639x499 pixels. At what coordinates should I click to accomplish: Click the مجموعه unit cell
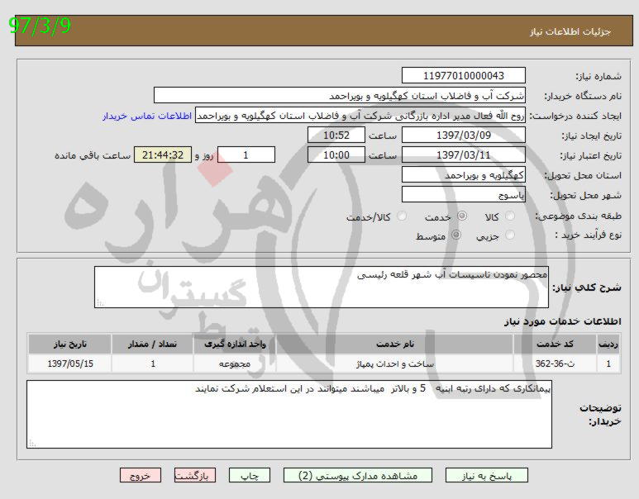click(x=234, y=364)
